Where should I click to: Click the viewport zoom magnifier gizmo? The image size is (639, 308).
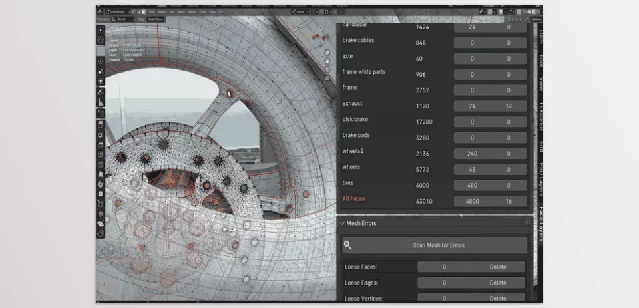pos(327,52)
